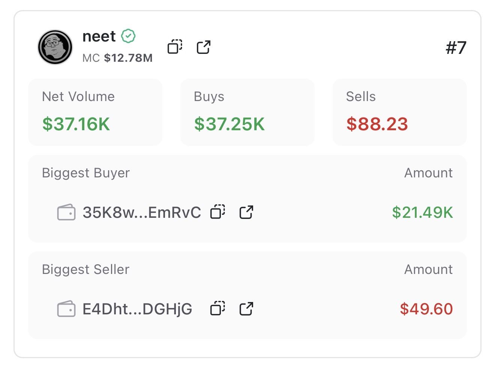Click the Net Volume $37.16K card
495x369 pixels.
tap(95, 112)
